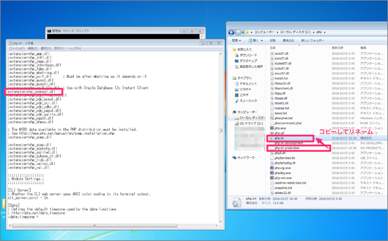Click 開く button in Explorer toolbar
The height and width of the screenshot is (241, 388).
pyautogui.click(x=253, y=40)
